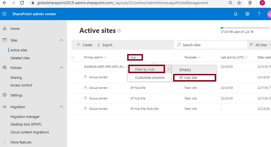Viewport: 271px width, 147px height.
Task: Click the Sites window icon in sidebar
Action: pos(5,40)
